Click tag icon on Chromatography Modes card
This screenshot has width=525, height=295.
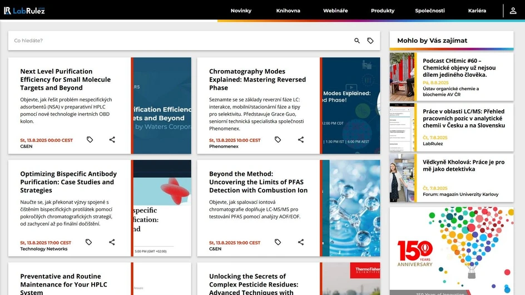278,140
